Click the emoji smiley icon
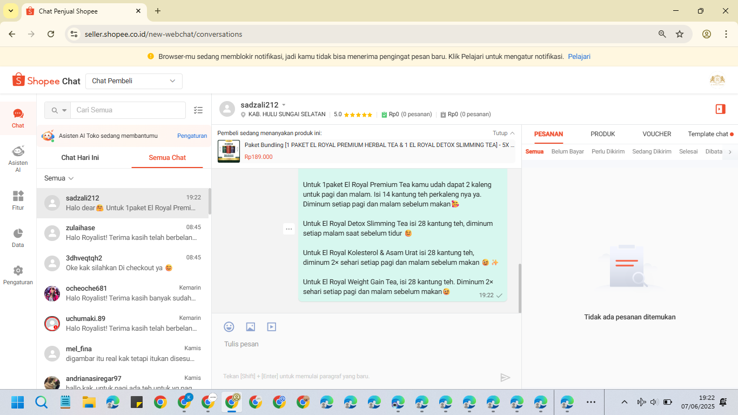Screen dimensions: 738x415 click(229, 326)
